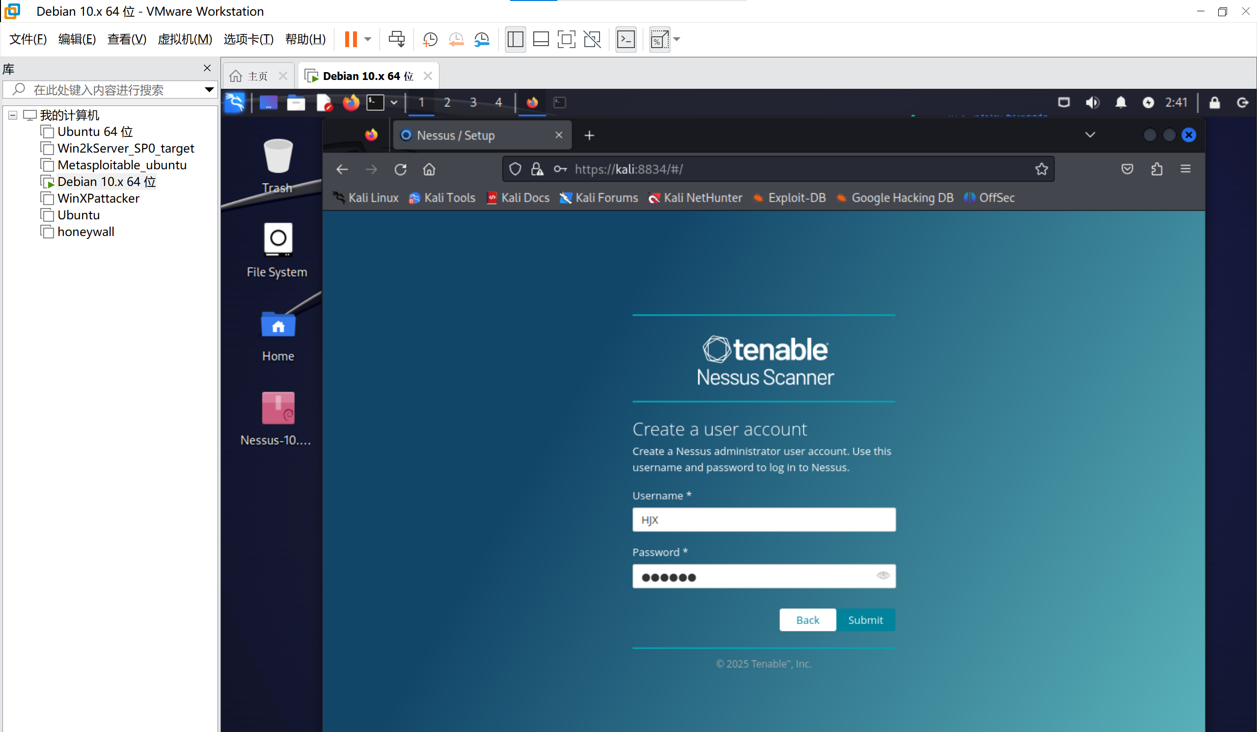
Task: Open Firefox extensions puzzle icon
Action: point(1156,169)
